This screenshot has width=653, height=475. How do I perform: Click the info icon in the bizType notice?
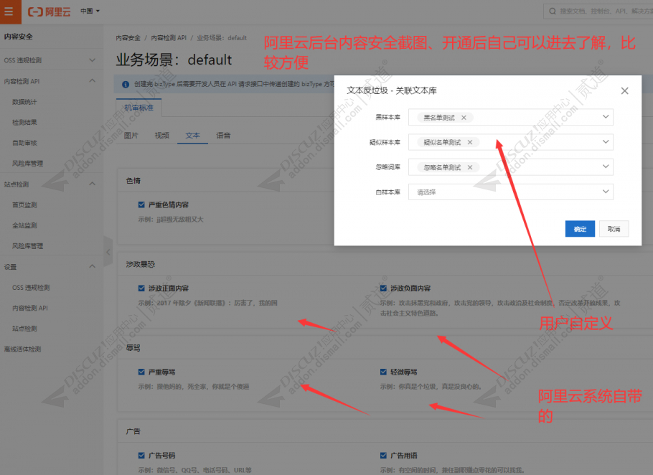coord(126,85)
